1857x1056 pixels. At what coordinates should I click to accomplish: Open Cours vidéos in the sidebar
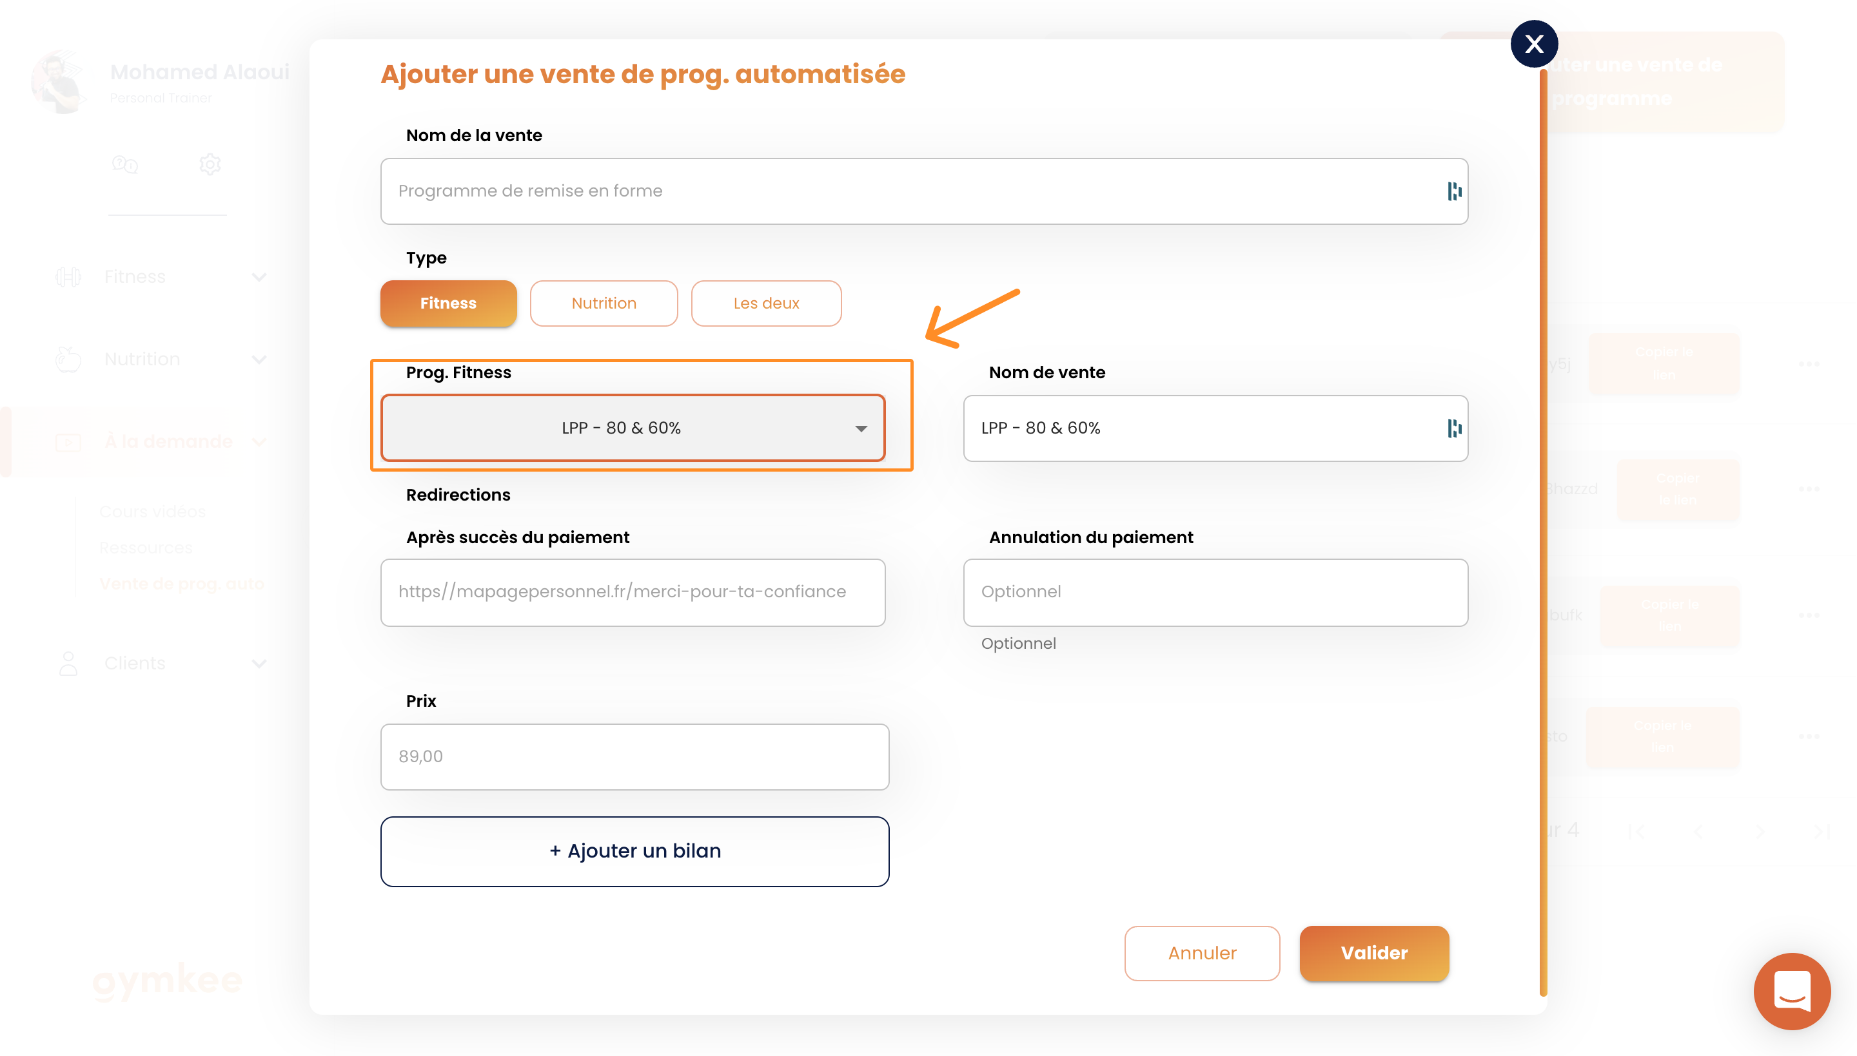click(x=152, y=512)
